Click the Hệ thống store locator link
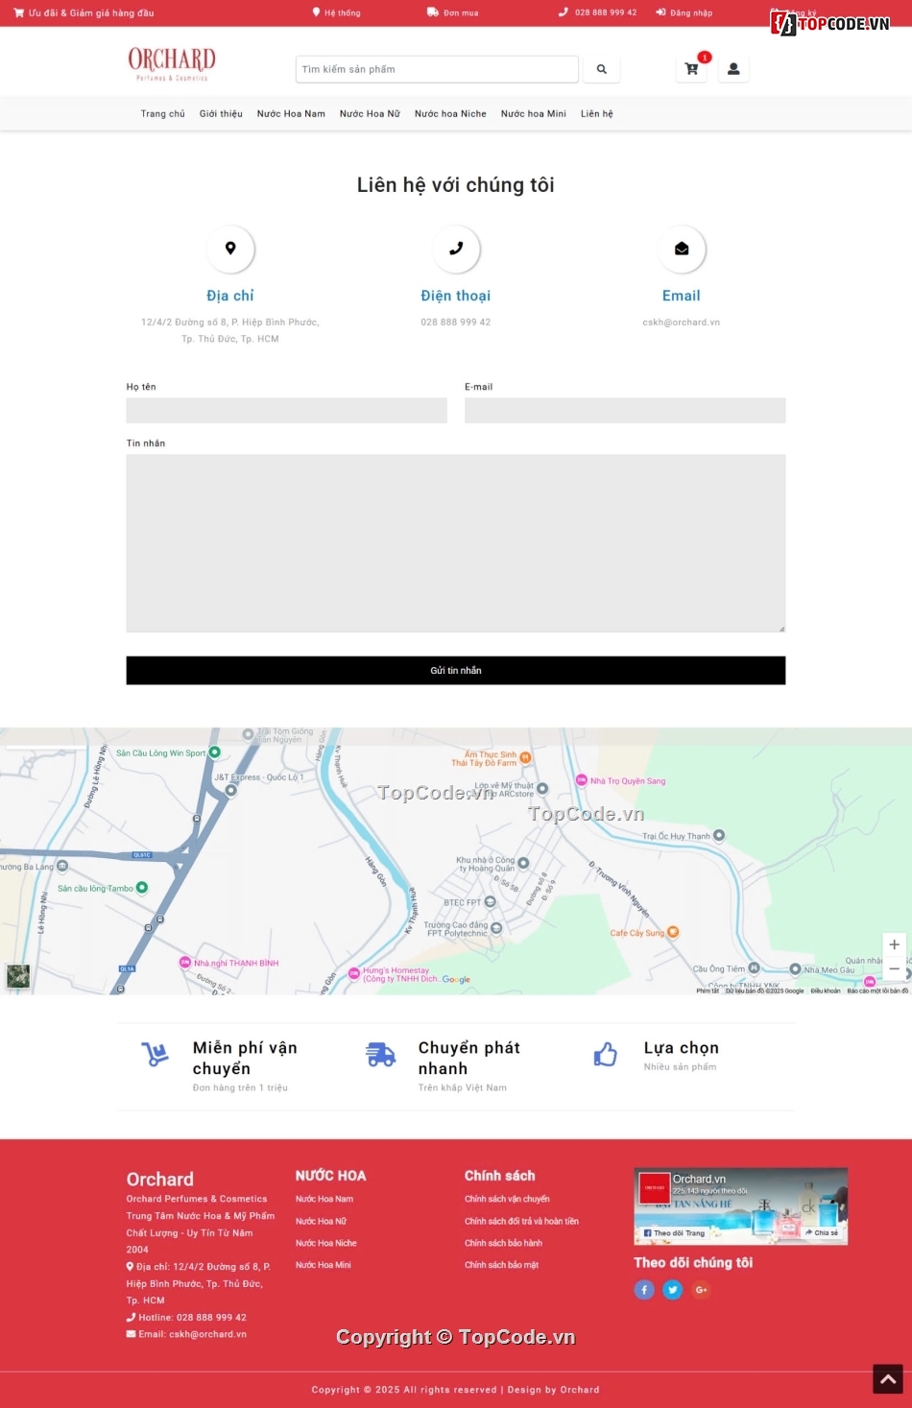The image size is (912, 1408). pyautogui.click(x=337, y=12)
